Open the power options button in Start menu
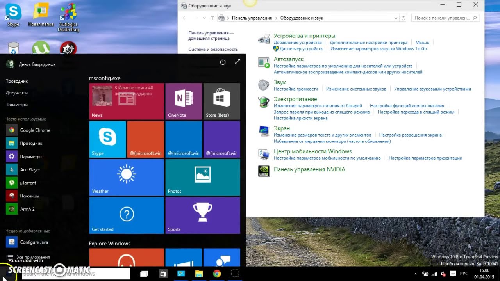Screen dimensions: 500x281 tap(223, 62)
